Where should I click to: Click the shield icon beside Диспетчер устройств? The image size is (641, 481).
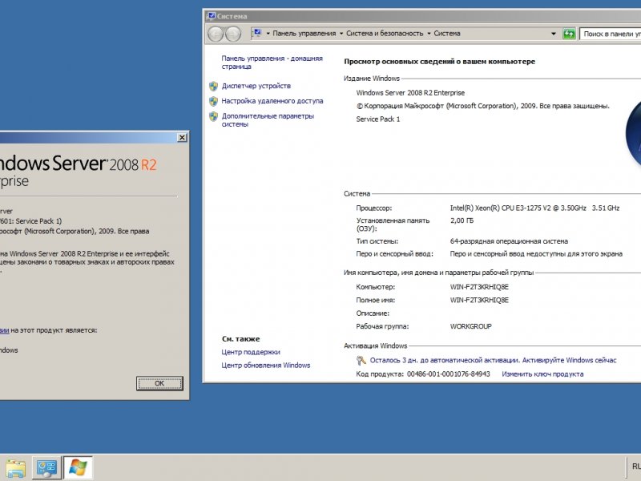[213, 87]
